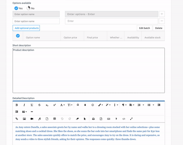Screen dimensions: 183x145
Task: Insert a video into description
Action: click(32, 119)
